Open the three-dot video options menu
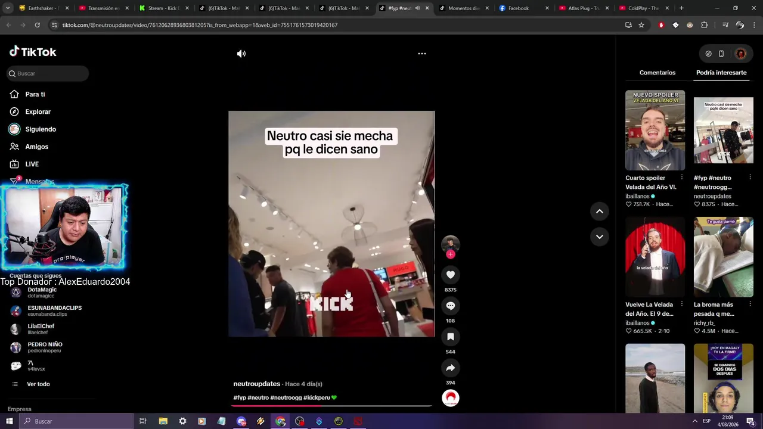This screenshot has width=763, height=429. pyautogui.click(x=422, y=54)
